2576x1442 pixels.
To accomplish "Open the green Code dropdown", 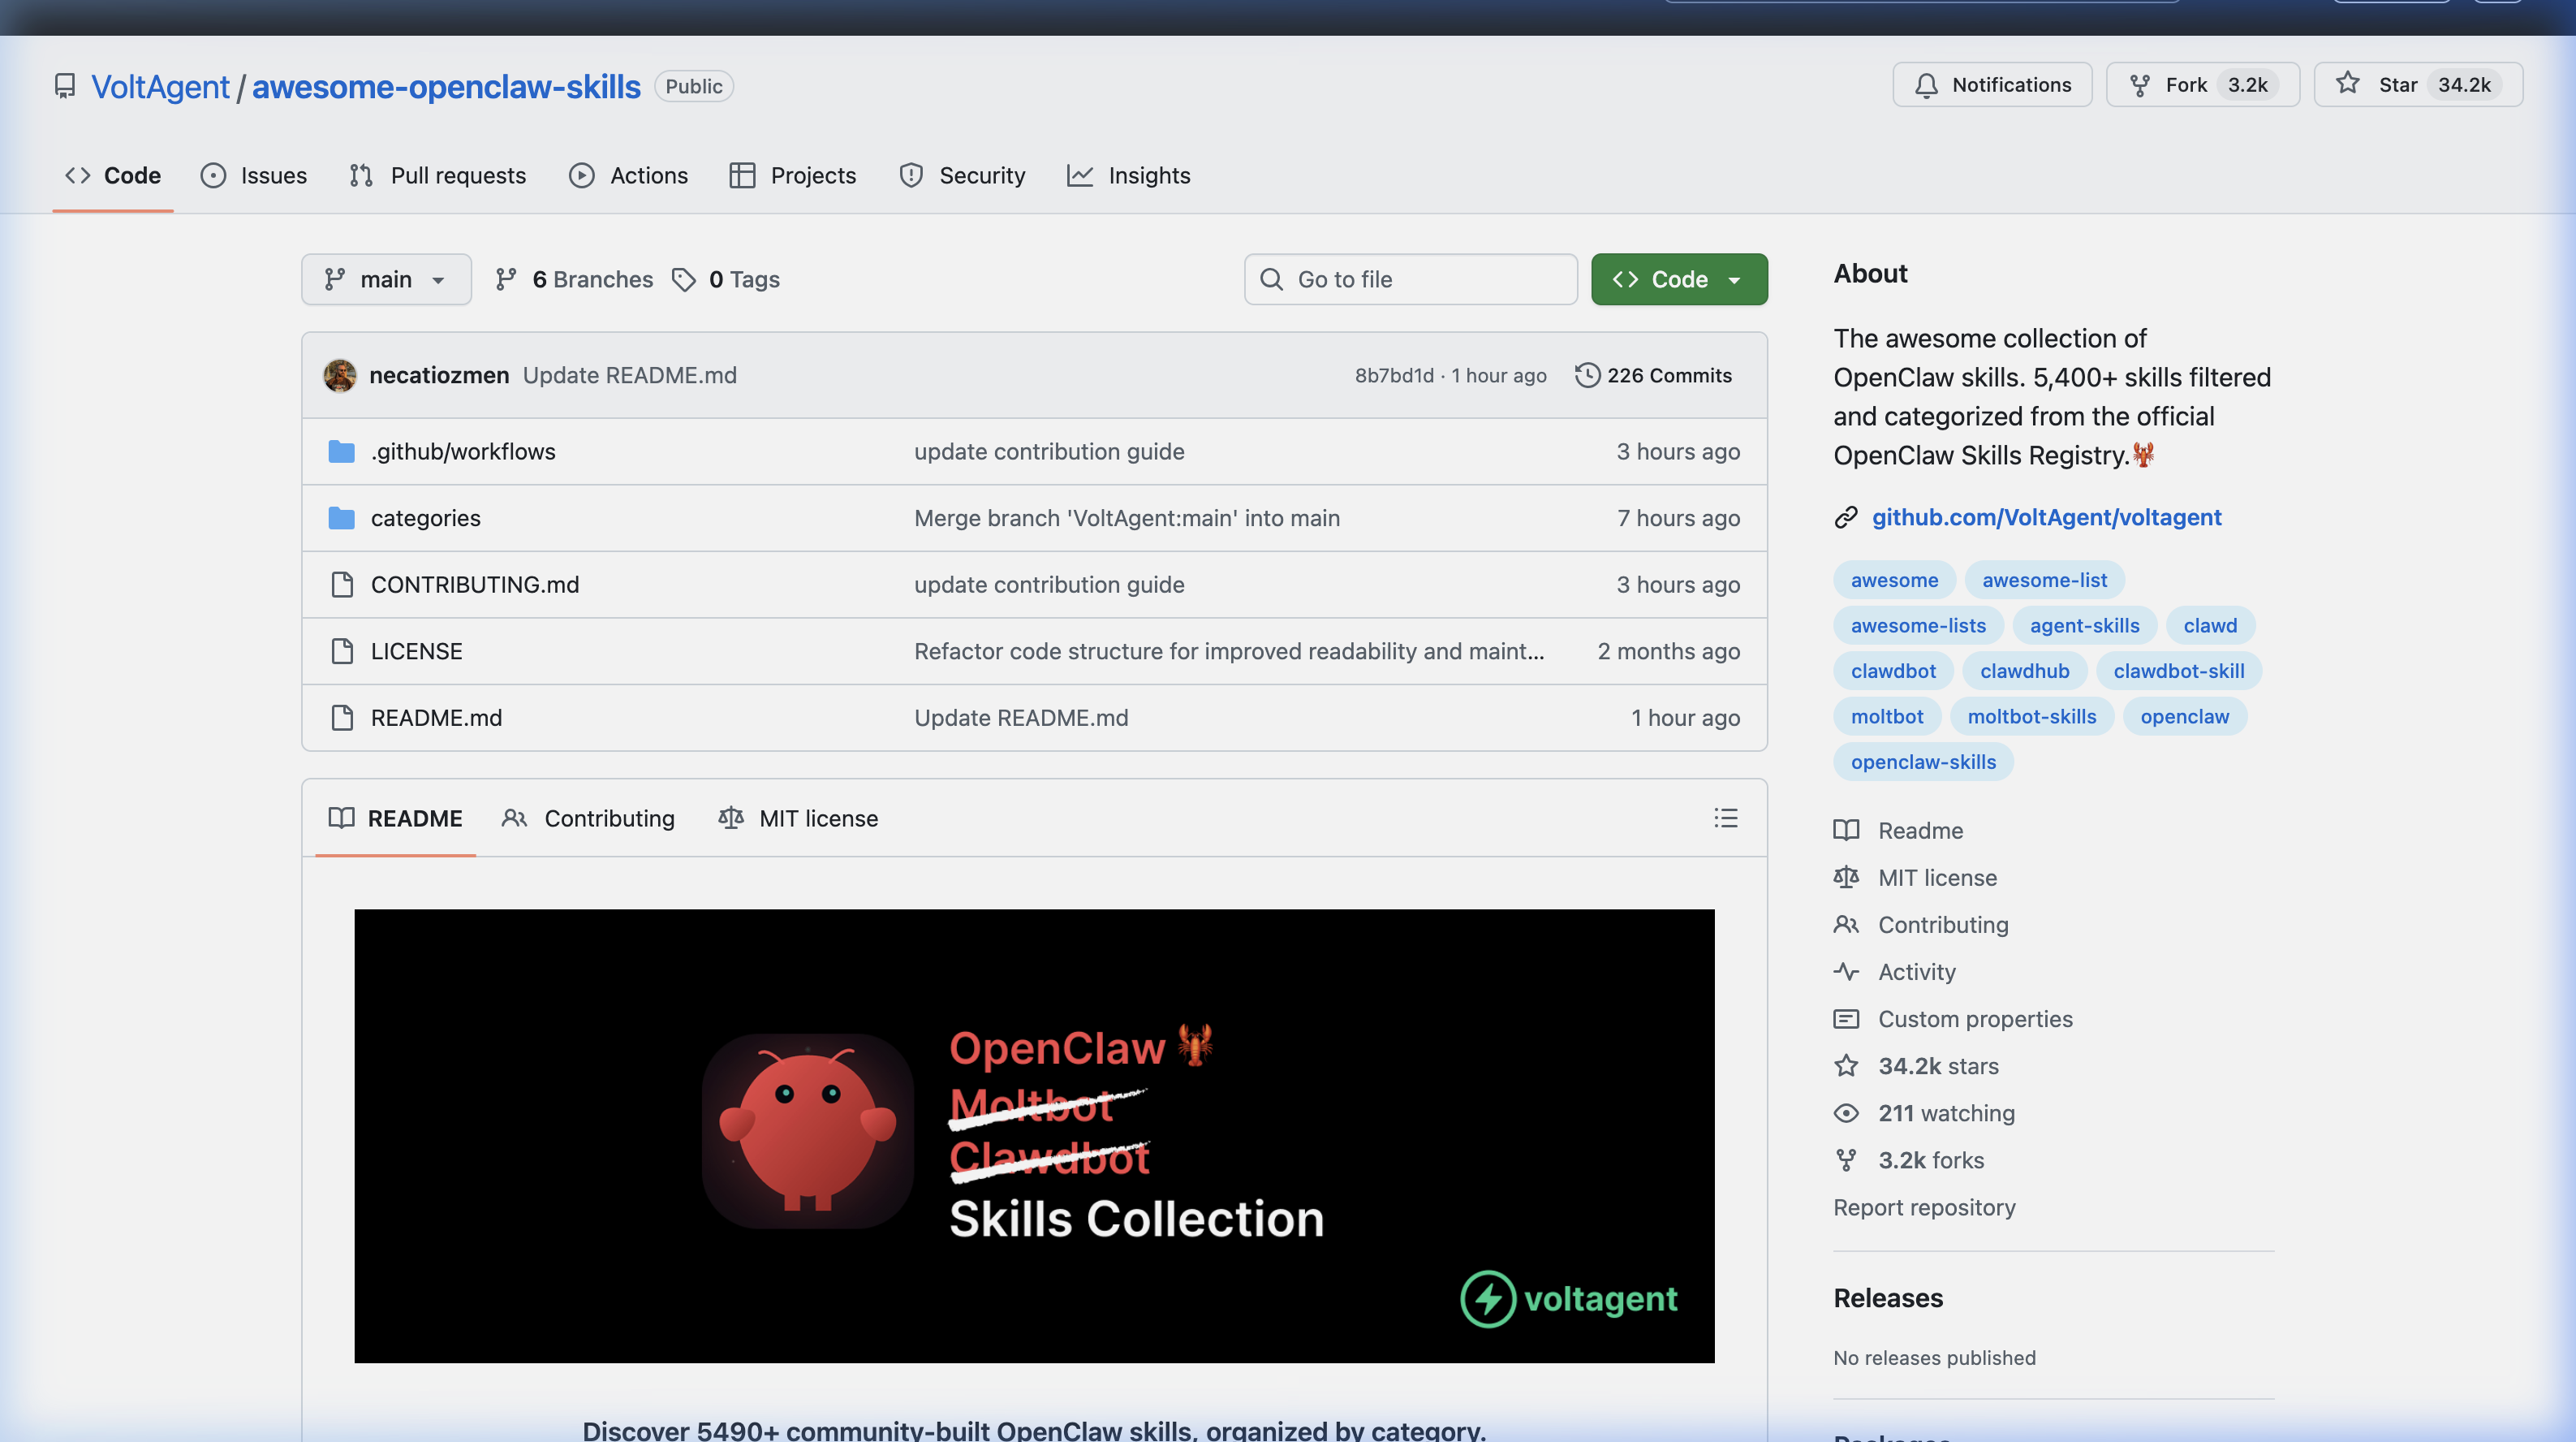I will 1679,279.
